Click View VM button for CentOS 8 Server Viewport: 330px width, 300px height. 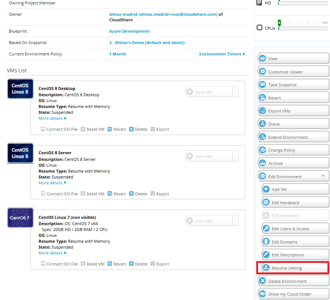[209, 156]
